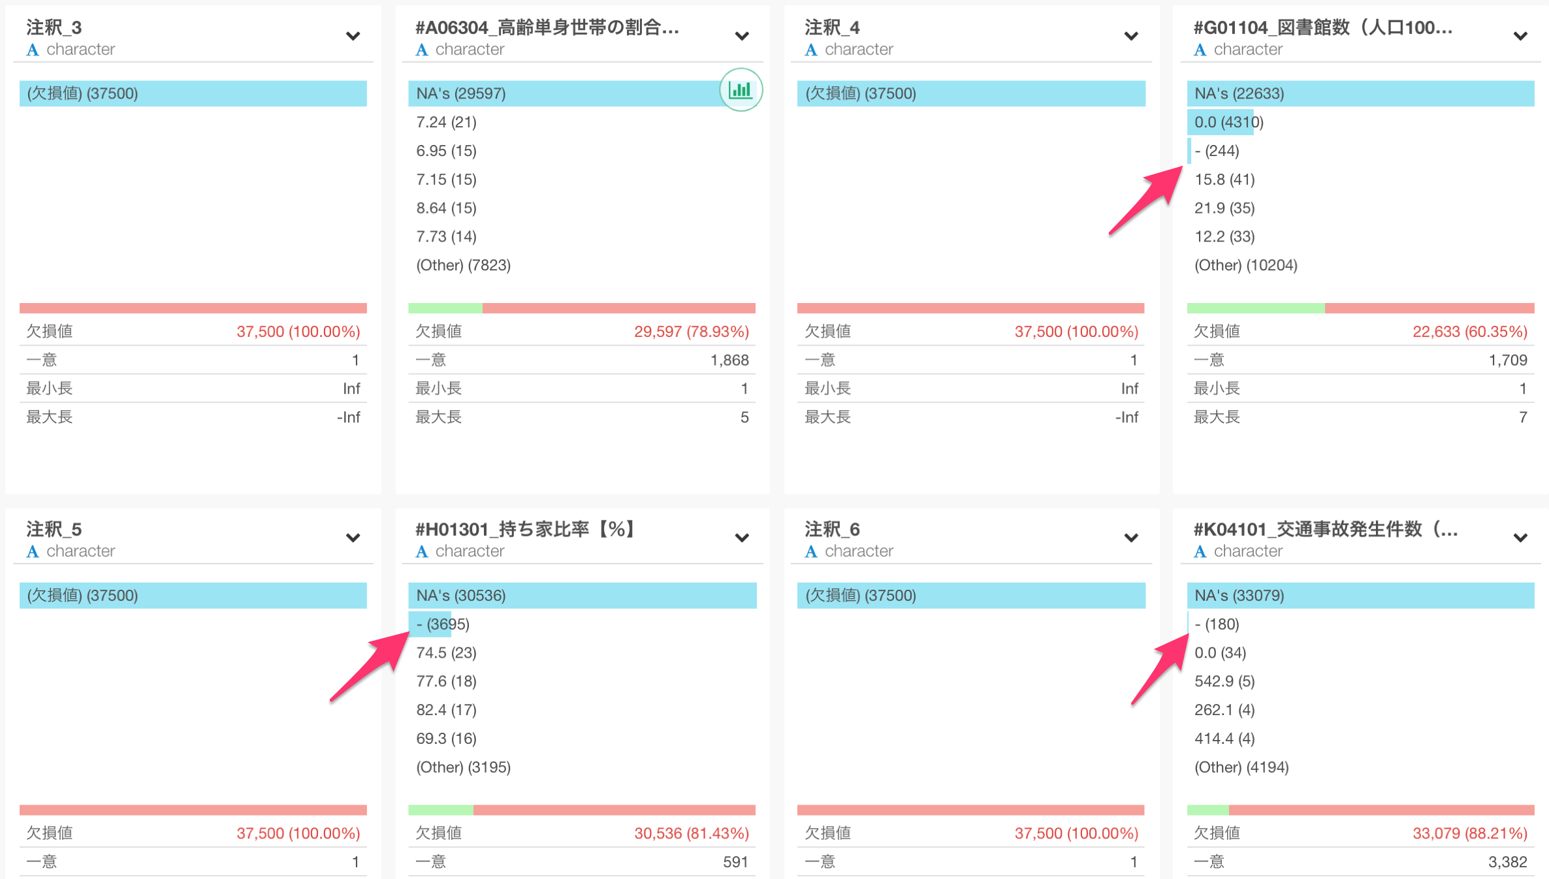Click the 22,633 (60.35%) missing value count
Image resolution: width=1549 pixels, height=879 pixels.
point(1470,332)
